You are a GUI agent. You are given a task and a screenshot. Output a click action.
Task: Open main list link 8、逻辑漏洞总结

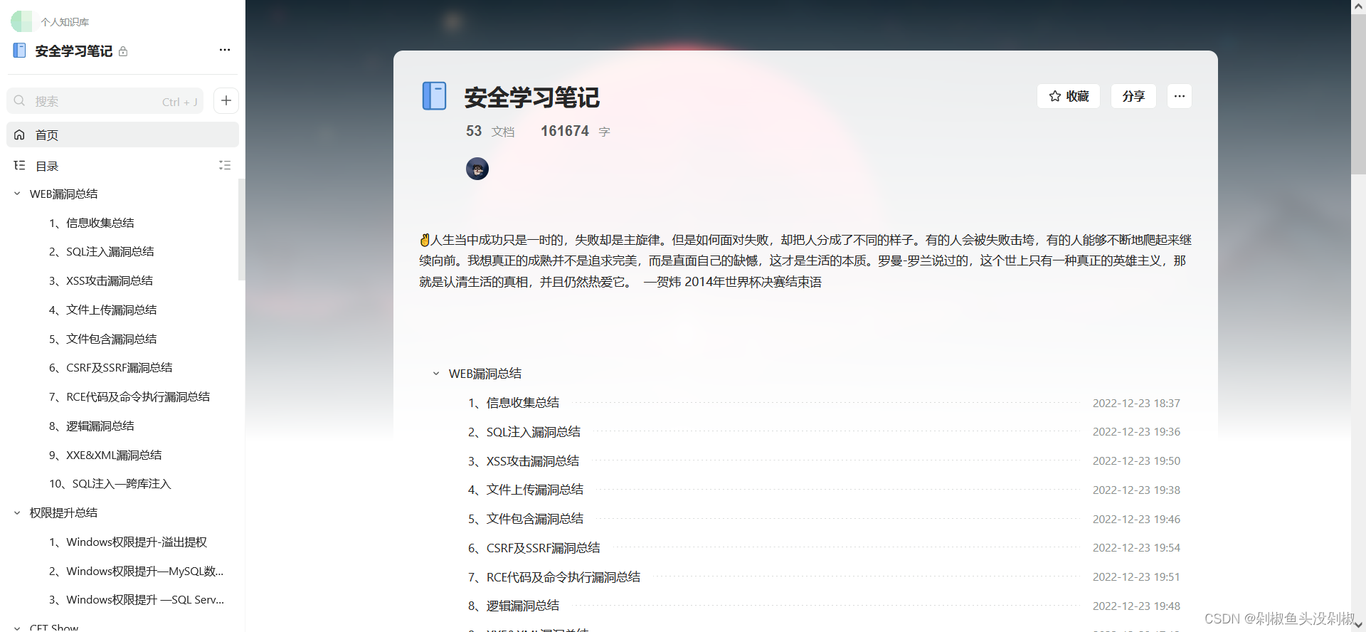tap(514, 606)
